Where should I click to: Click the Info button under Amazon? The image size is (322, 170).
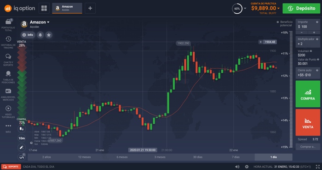click(28, 35)
